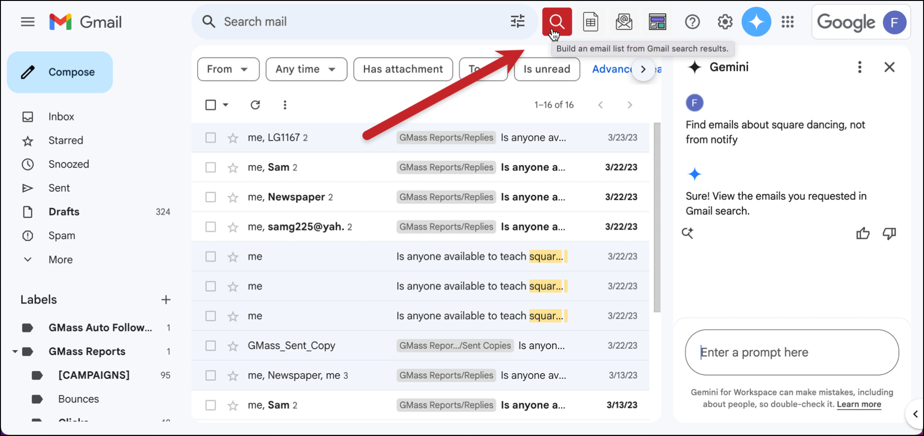Open select-all dropdown arrow
This screenshot has width=924, height=436.
pos(226,105)
